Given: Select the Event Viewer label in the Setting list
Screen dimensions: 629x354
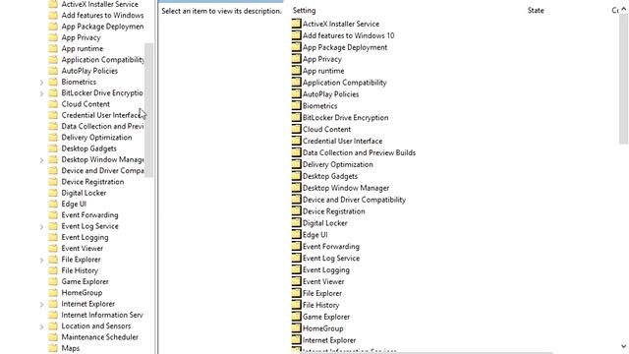Looking at the screenshot, I should (323, 282).
